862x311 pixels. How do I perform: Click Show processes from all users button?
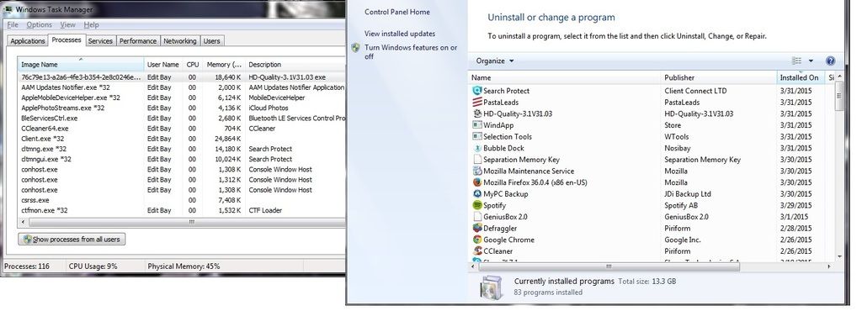[x=72, y=240]
